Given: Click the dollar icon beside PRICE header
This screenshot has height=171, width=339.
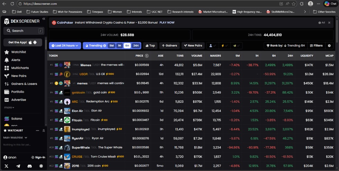Looking at the screenshot, I should point(147,56).
